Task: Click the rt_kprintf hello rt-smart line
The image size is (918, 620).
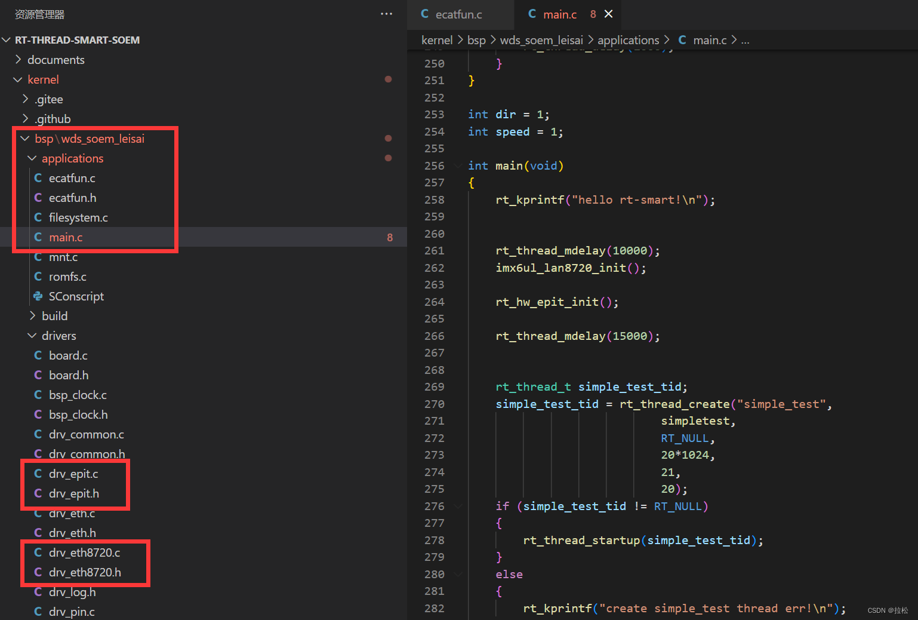Action: (x=605, y=200)
